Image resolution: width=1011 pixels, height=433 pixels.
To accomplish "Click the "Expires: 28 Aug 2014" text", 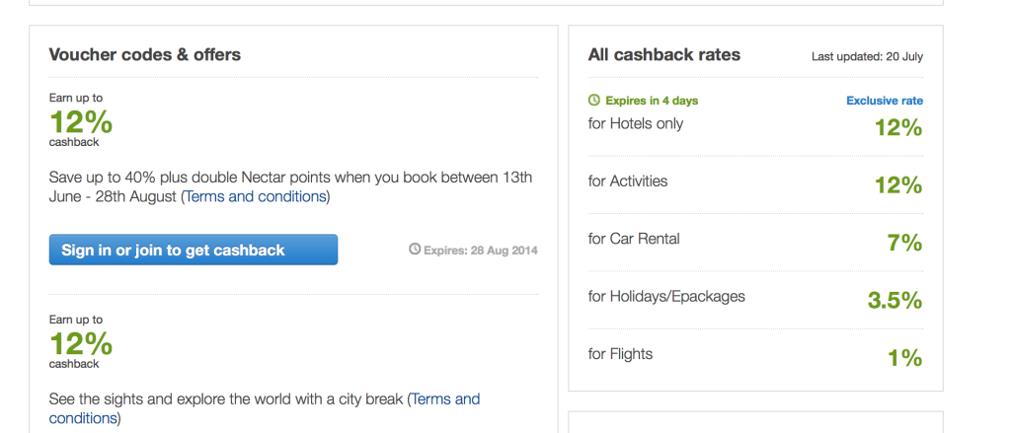I will click(480, 251).
